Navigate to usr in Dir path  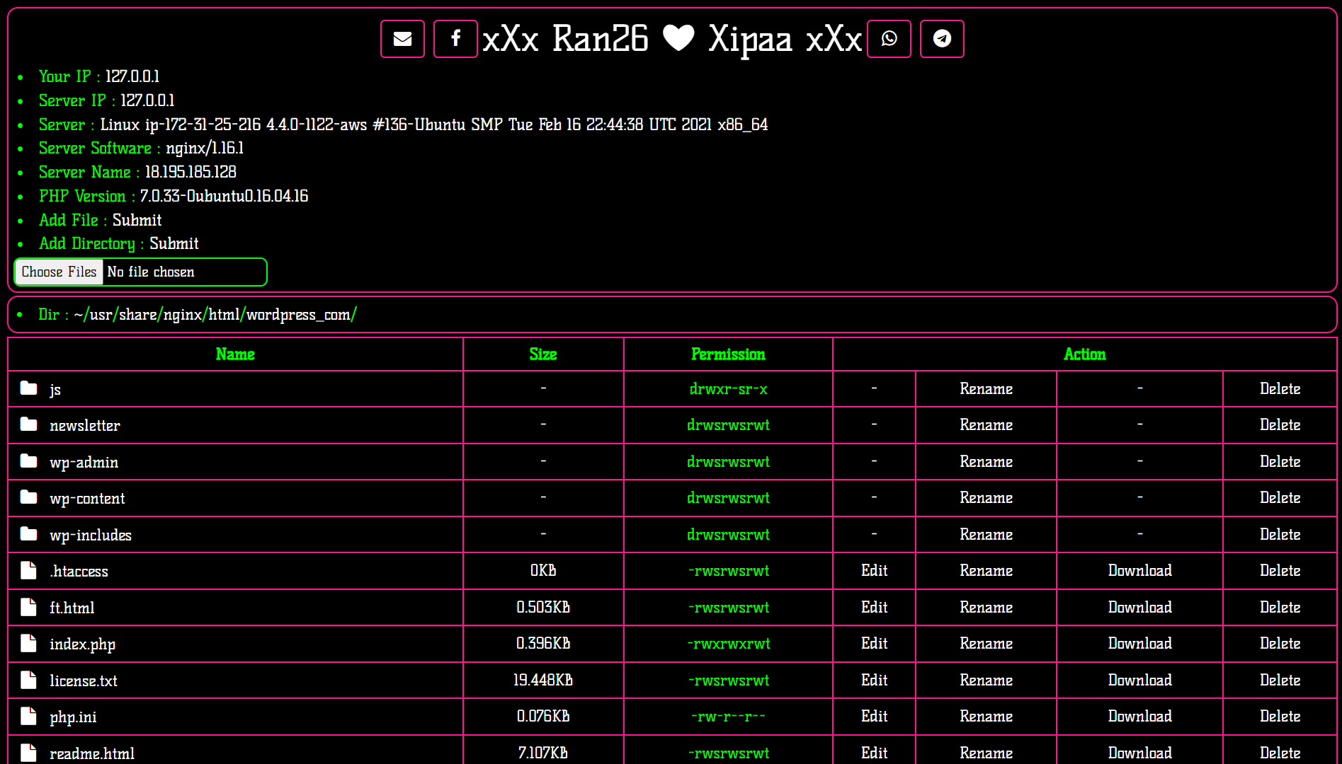(x=101, y=315)
